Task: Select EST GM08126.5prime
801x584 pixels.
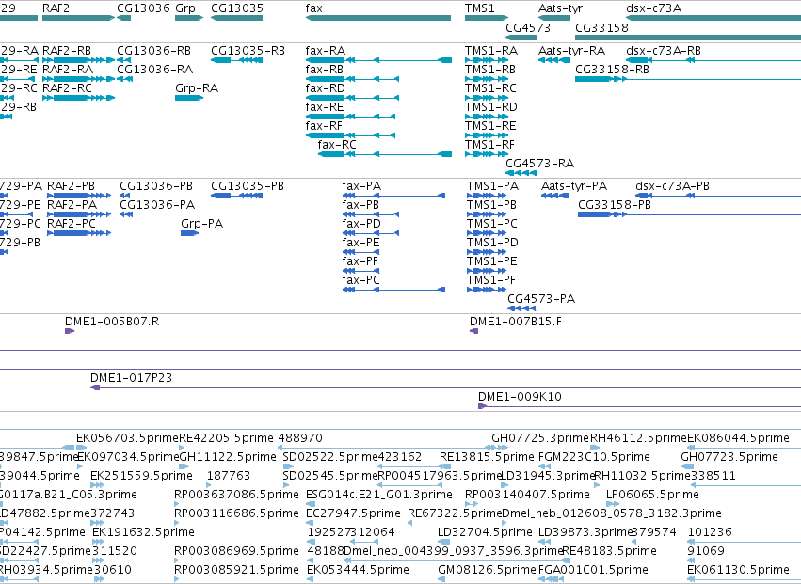Action: pyautogui.click(x=487, y=570)
